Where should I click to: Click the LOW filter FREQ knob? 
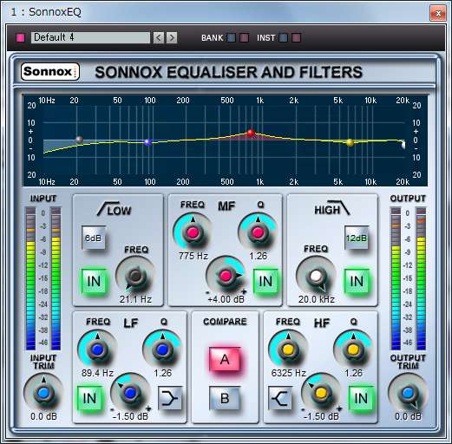135,276
